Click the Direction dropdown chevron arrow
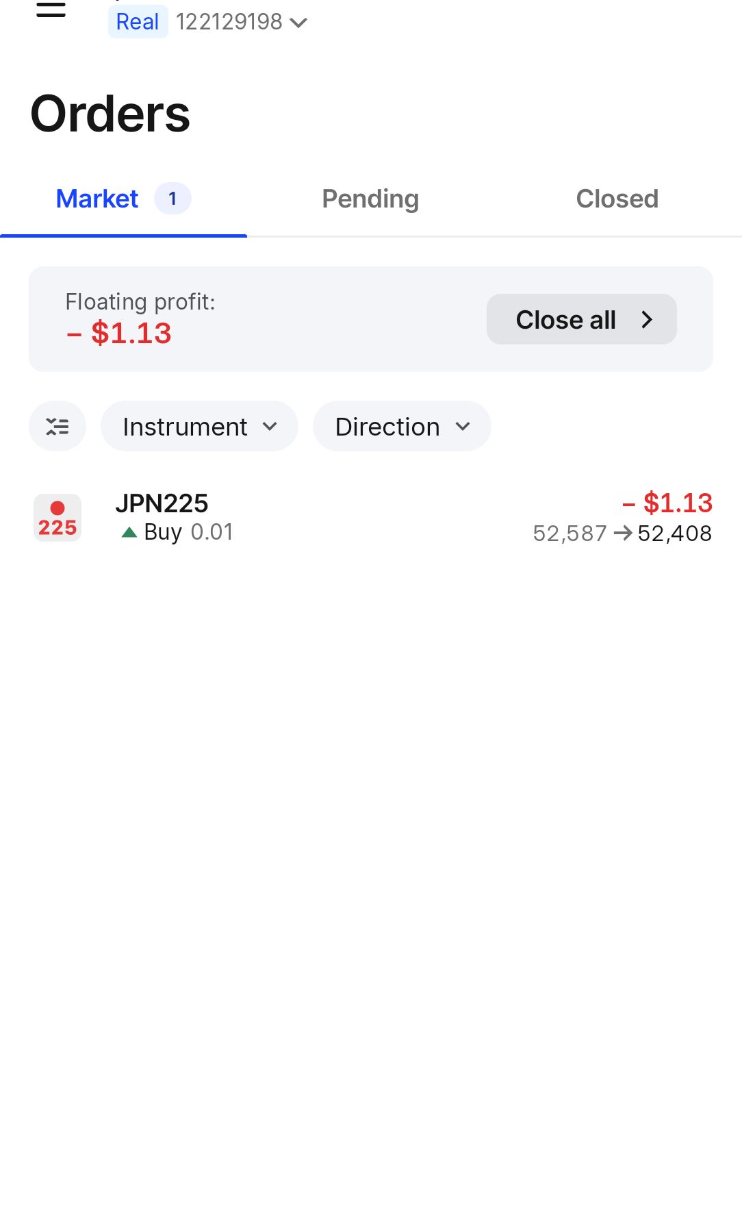Image resolution: width=742 pixels, height=1230 pixels. click(x=463, y=427)
